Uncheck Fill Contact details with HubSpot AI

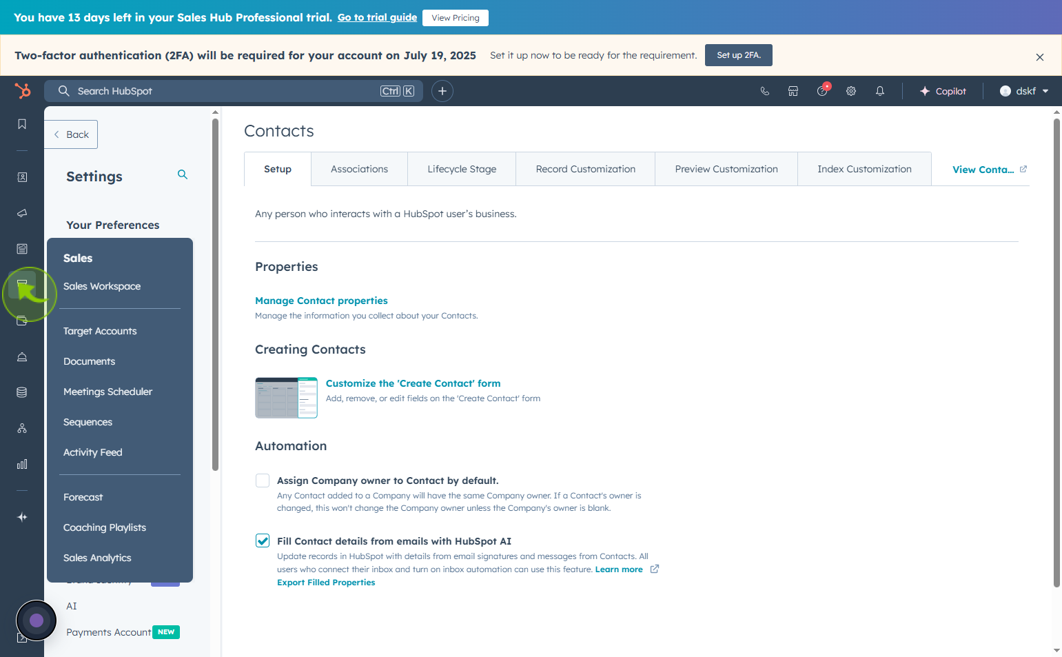point(263,541)
